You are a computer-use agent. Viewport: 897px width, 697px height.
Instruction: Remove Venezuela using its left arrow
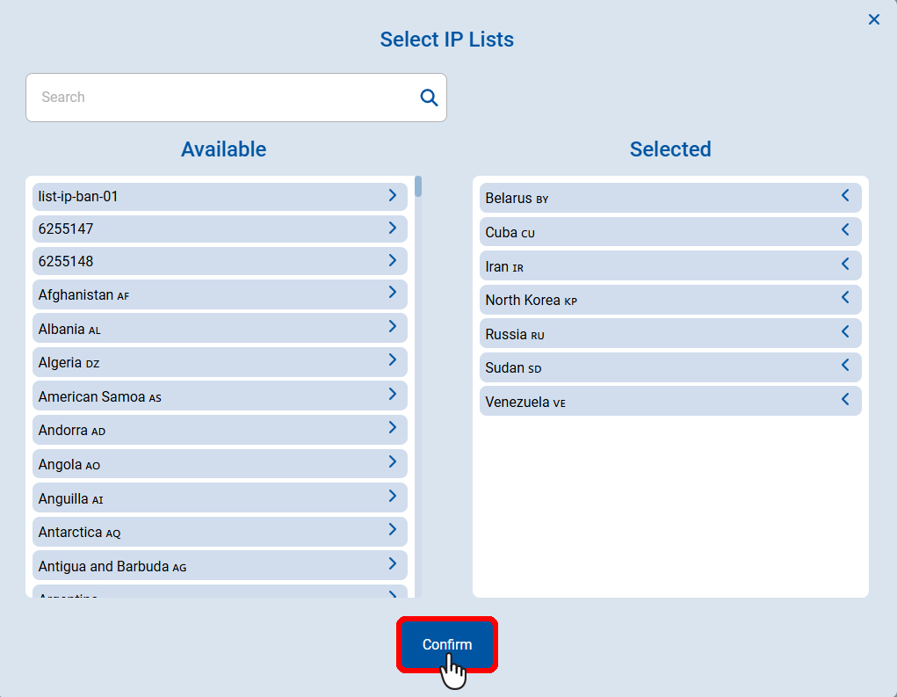point(845,399)
